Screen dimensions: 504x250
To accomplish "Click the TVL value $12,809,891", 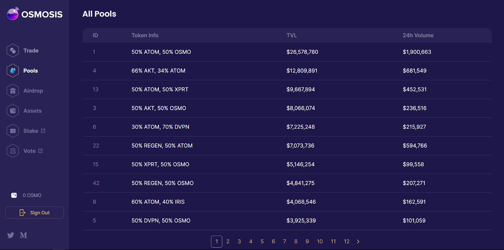I will 302,71.
